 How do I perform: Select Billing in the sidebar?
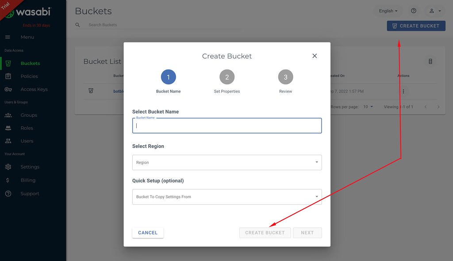click(x=28, y=180)
